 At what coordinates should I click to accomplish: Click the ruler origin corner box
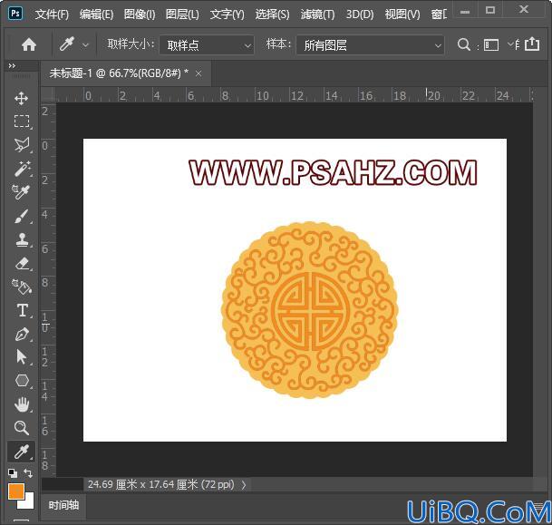coord(49,95)
